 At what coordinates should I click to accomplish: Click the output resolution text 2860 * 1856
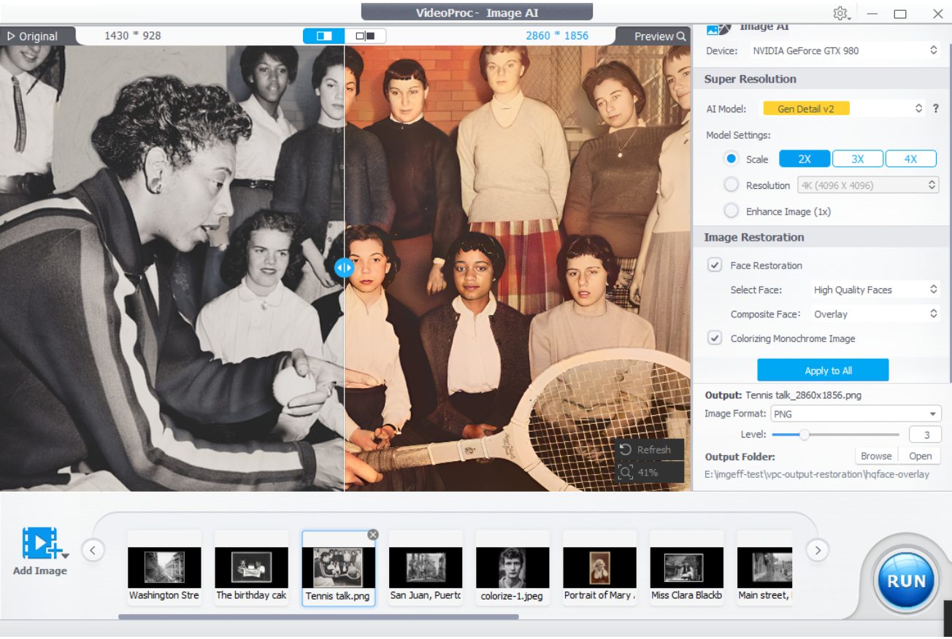(557, 36)
